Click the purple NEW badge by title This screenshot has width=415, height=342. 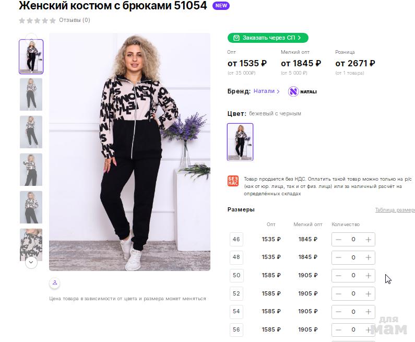click(x=221, y=6)
